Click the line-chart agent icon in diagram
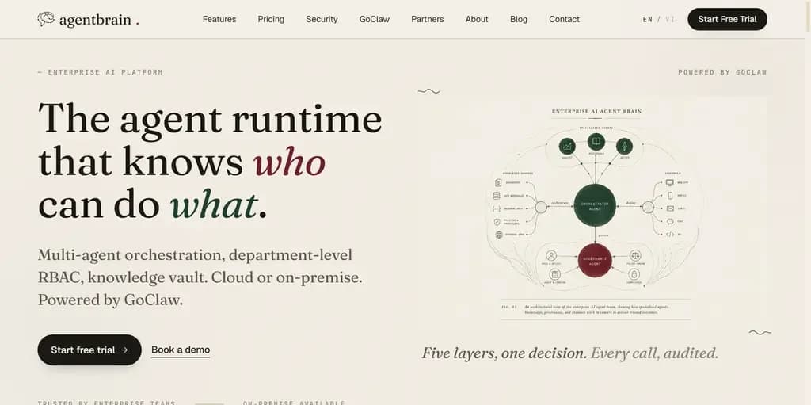The image size is (811, 405). pos(567,146)
